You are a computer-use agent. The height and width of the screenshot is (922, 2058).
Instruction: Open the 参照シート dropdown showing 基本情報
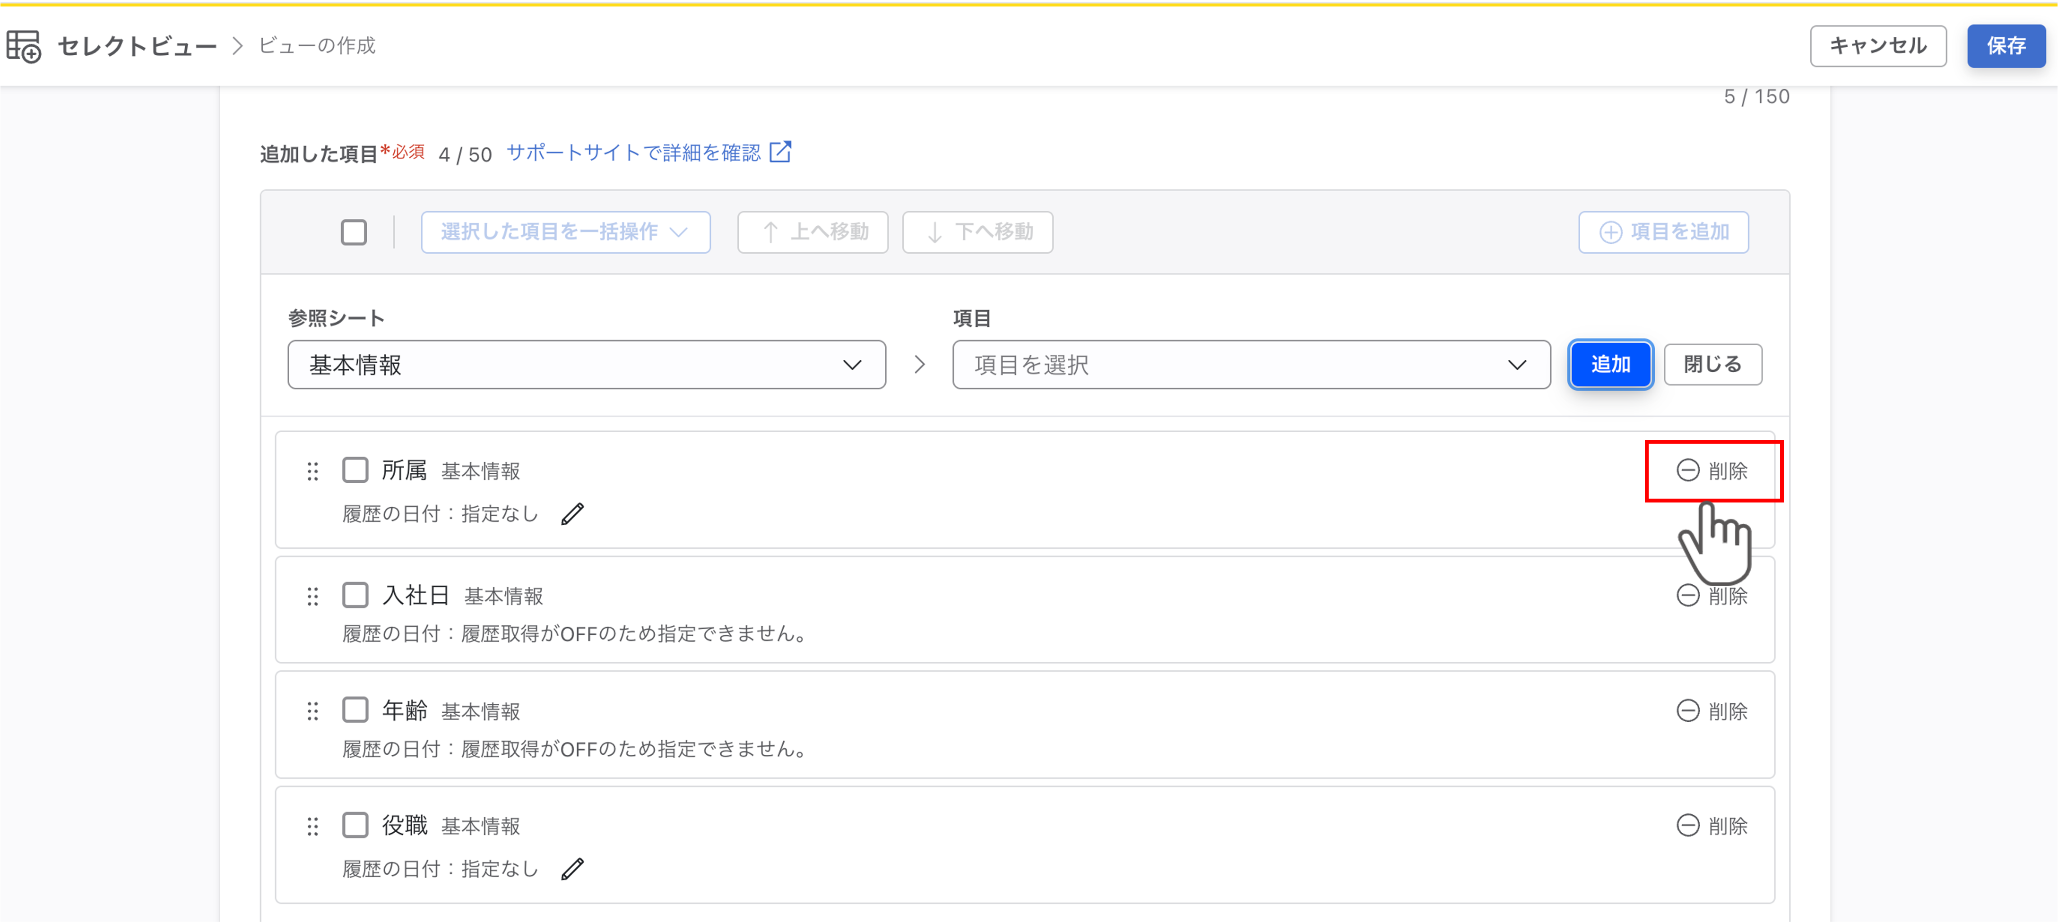pyautogui.click(x=587, y=365)
